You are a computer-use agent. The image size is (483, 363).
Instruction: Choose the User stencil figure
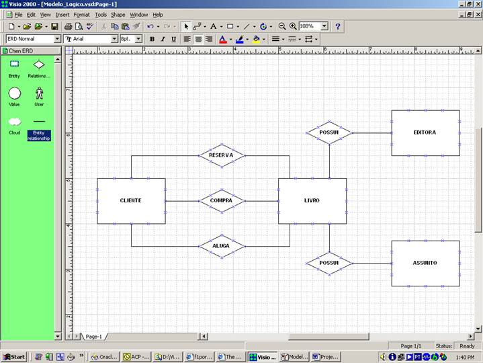(39, 93)
